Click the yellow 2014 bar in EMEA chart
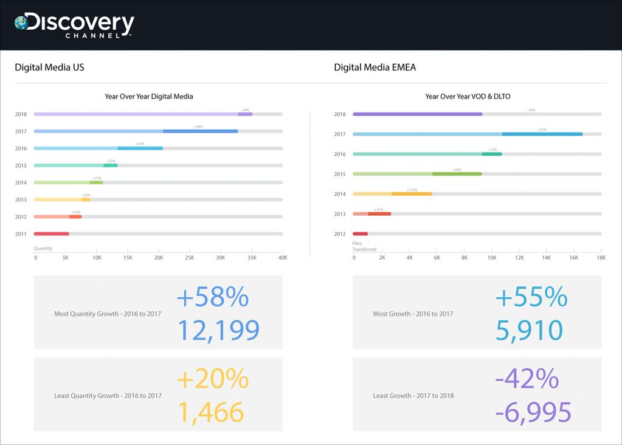 pos(392,194)
